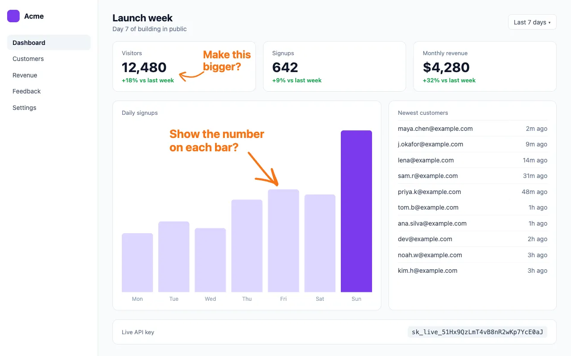This screenshot has height=356, width=571.
Task: Open the lena@example.com customer row
Action: (x=472, y=160)
